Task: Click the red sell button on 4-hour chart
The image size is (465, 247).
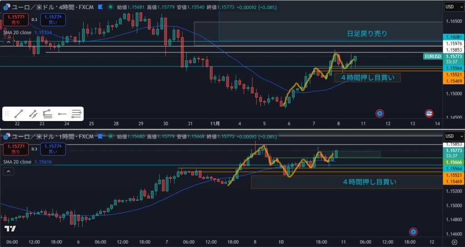Action: (x=15, y=19)
